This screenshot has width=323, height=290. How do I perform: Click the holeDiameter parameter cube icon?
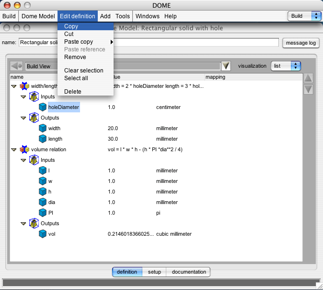point(43,107)
